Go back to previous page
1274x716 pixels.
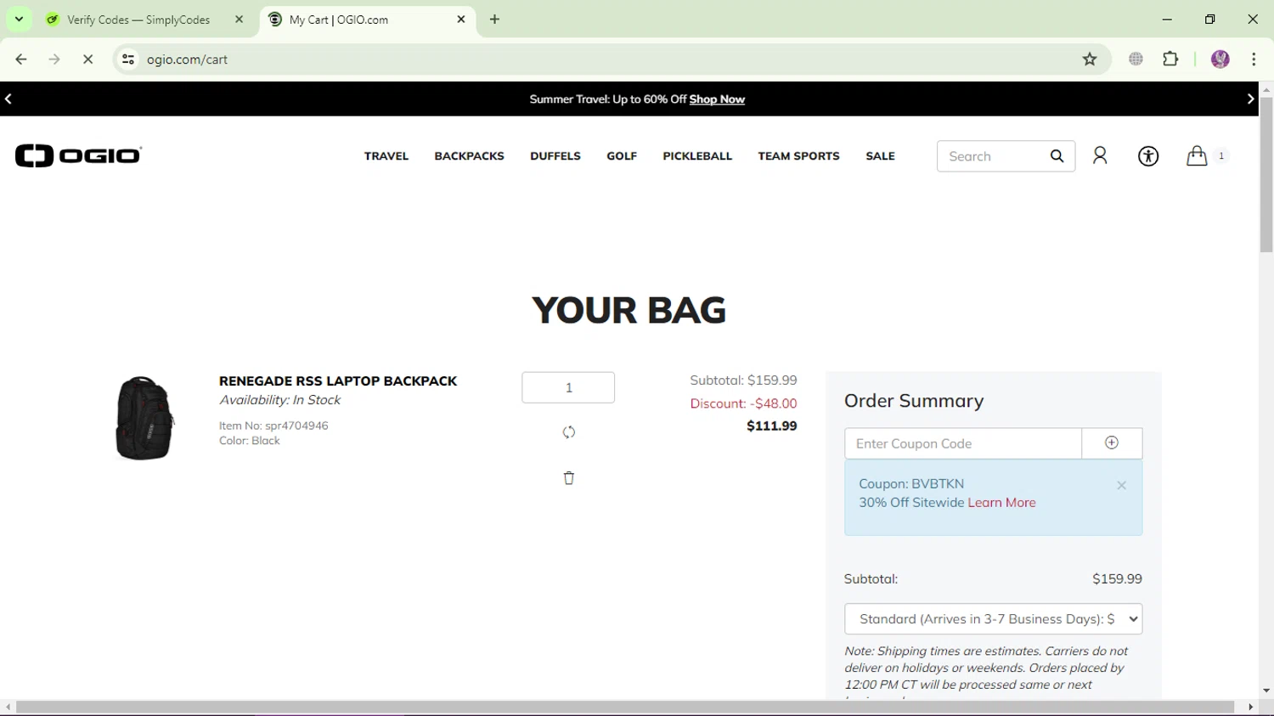pos(21,59)
